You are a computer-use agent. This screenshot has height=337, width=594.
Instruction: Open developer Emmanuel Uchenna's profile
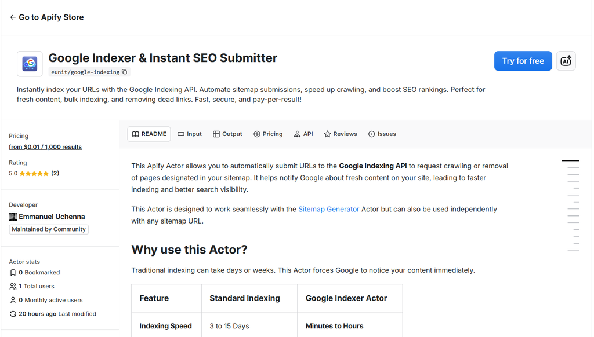point(52,217)
